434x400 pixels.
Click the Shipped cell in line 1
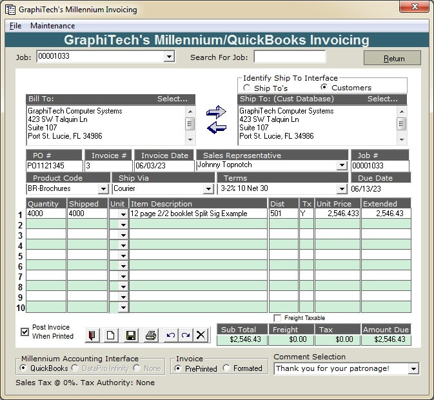tap(87, 214)
